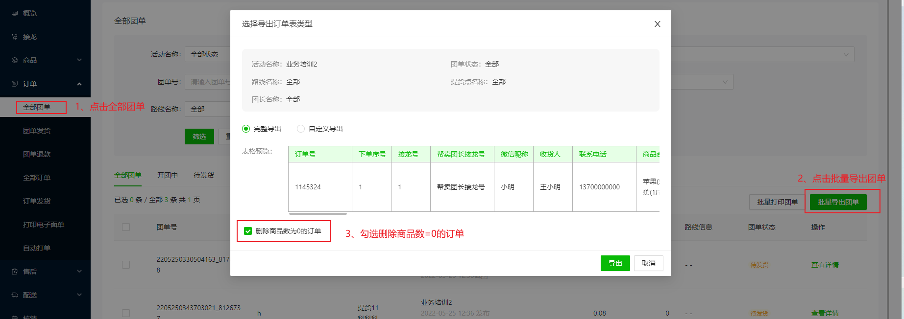The image size is (904, 319).
Task: Open the top-right filter dropdown arrow
Action: [846, 55]
